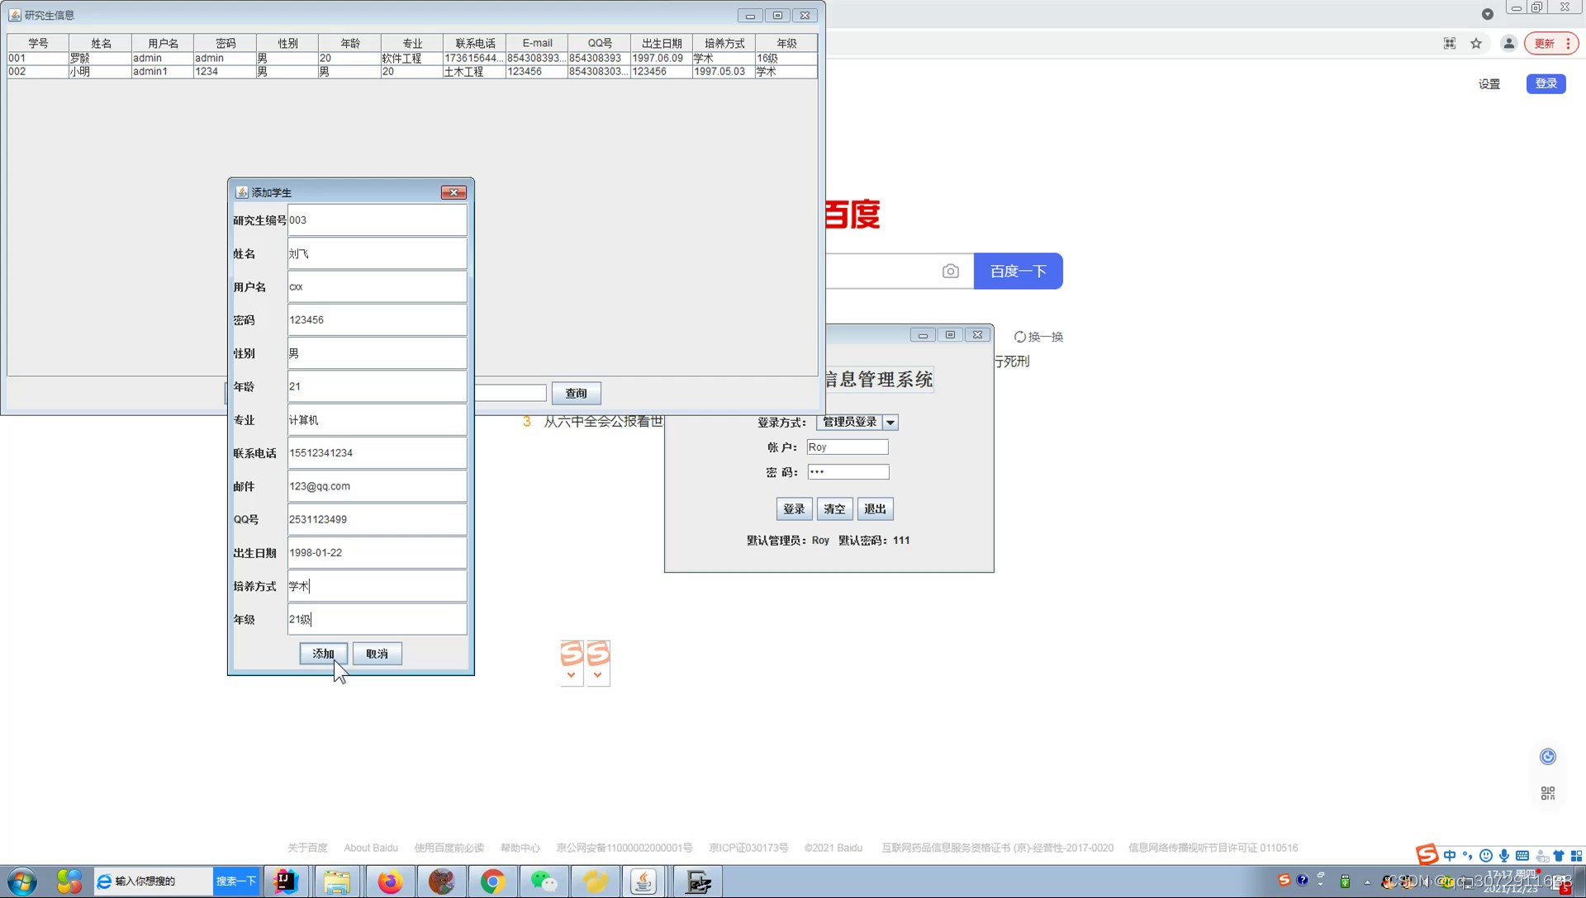
Task: Open the File Explorer taskbar icon
Action: [x=337, y=881]
